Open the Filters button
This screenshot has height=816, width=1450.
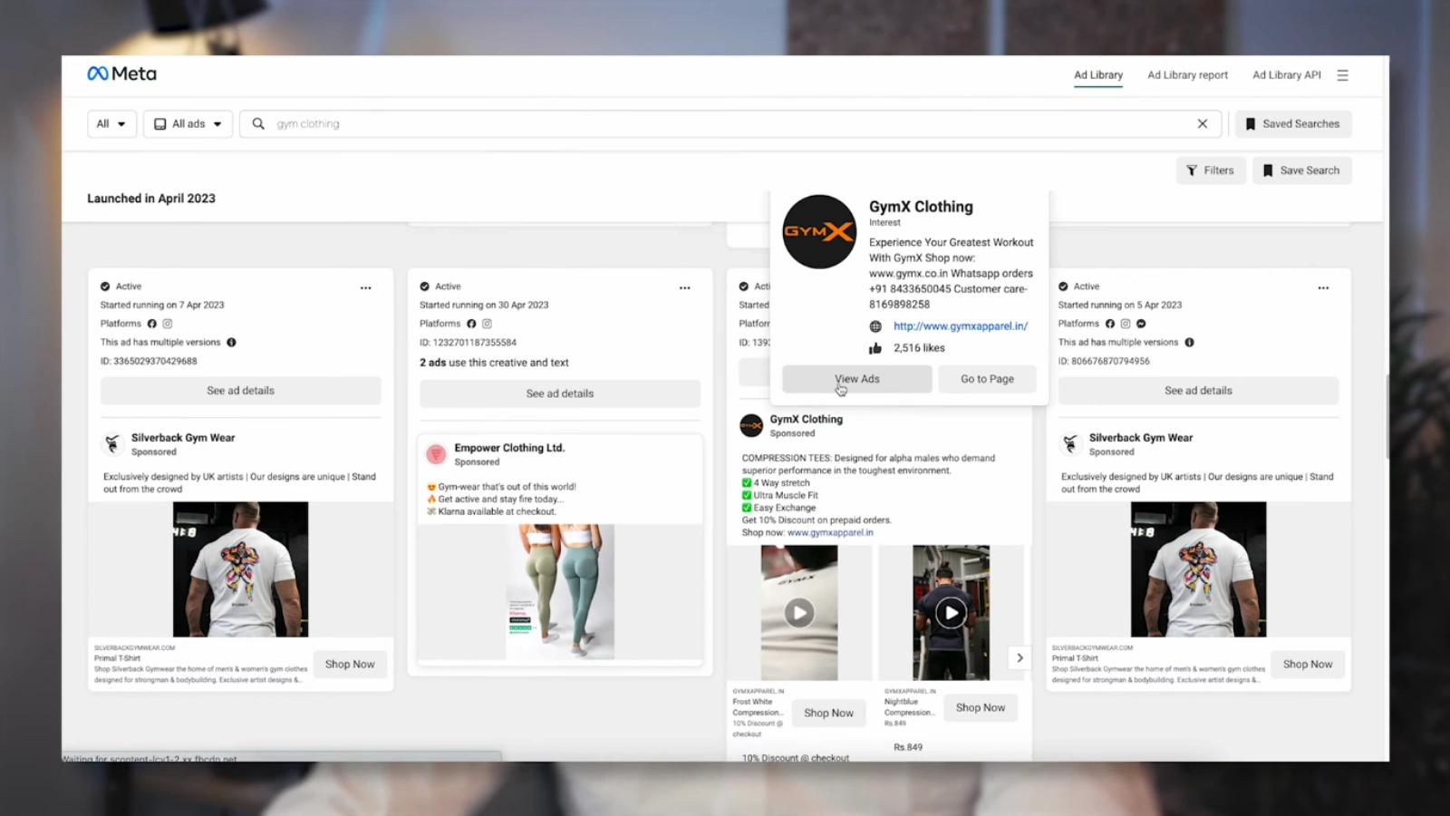point(1210,170)
